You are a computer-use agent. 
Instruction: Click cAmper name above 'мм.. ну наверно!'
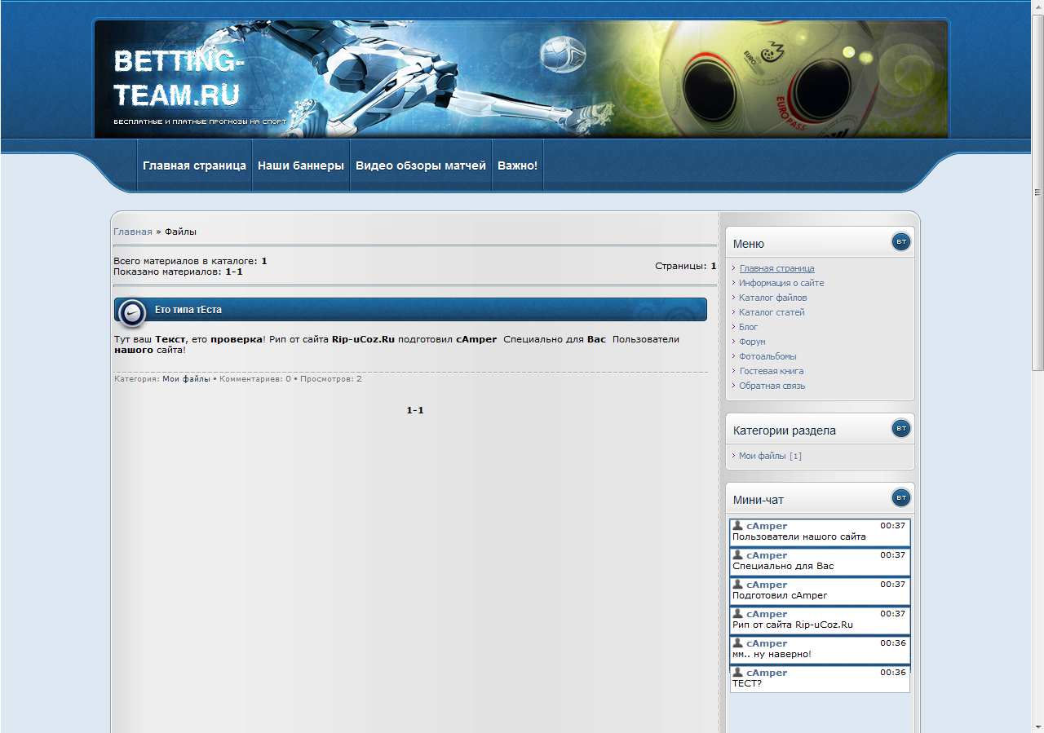[767, 643]
